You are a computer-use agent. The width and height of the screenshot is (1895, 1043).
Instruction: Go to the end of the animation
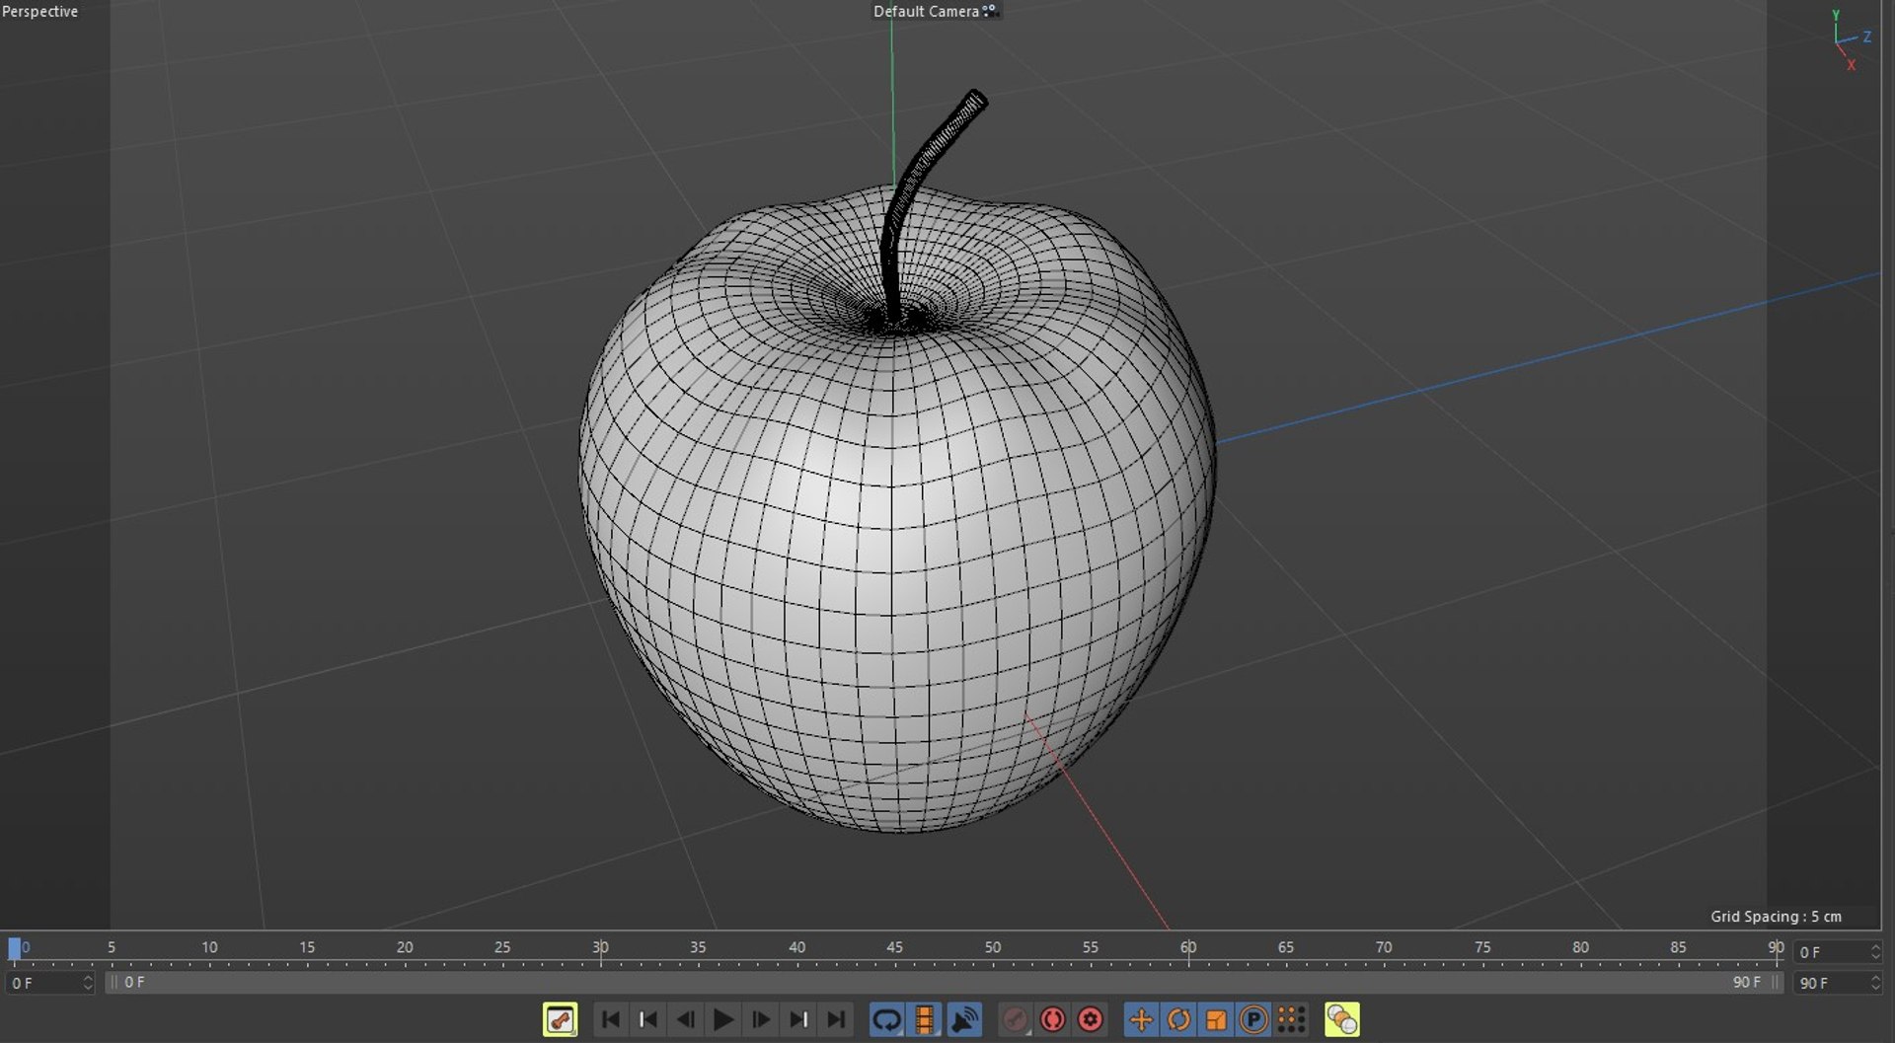pos(836,1019)
